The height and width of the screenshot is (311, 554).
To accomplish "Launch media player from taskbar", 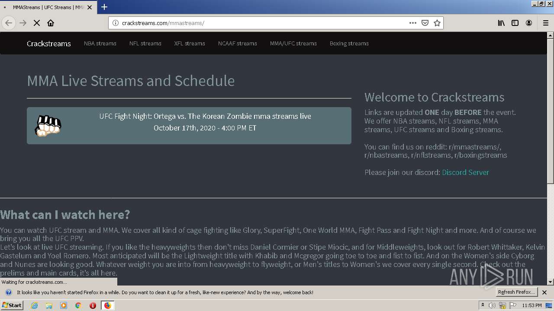I will [x=64, y=305].
